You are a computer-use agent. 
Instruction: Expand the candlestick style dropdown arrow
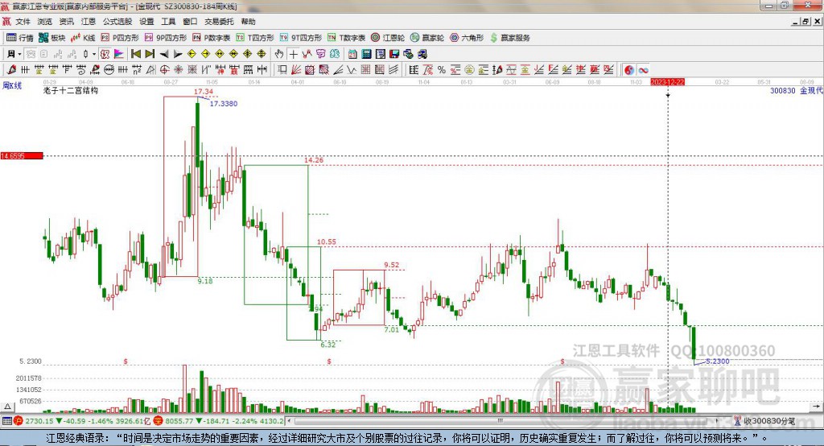[x=93, y=54]
